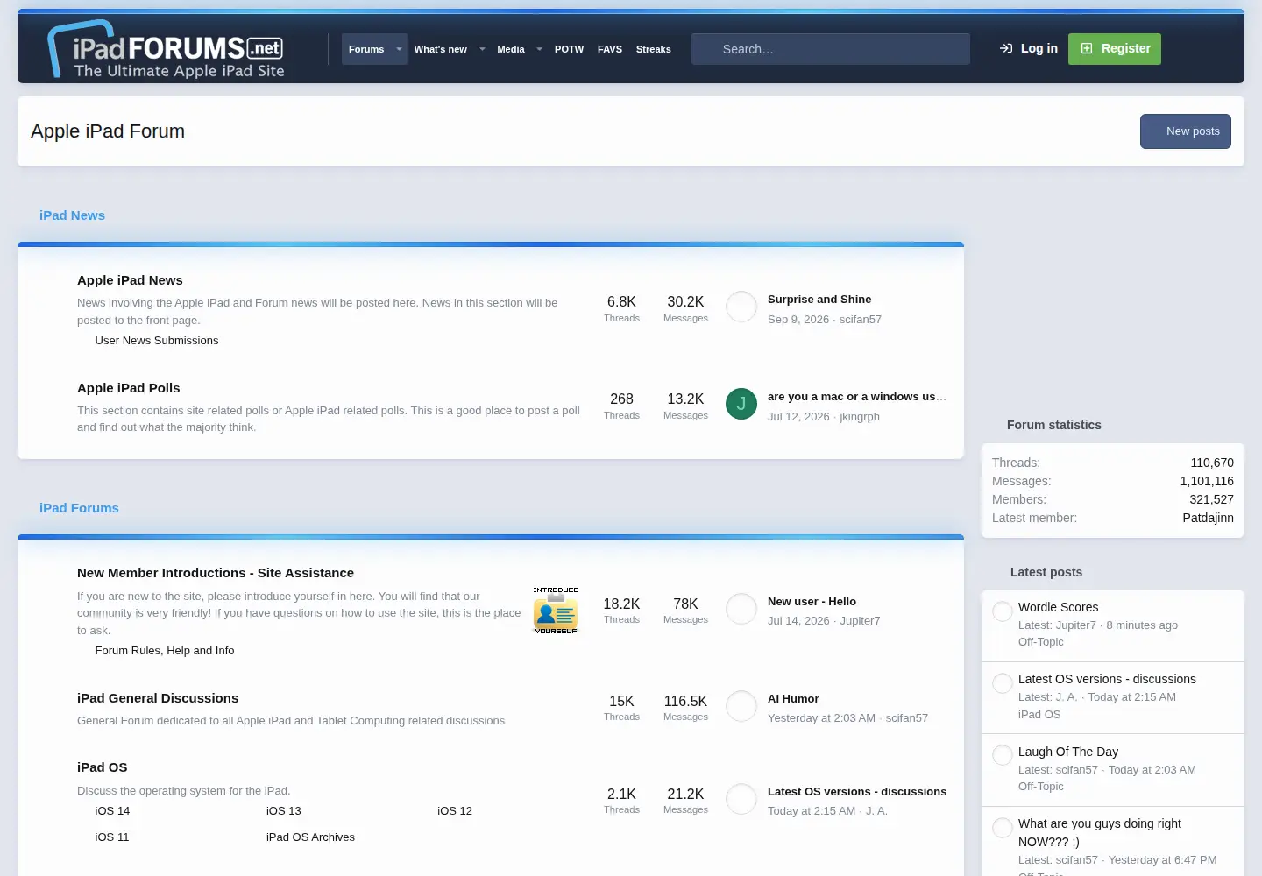
Task: Open Forum Rules, Help and Info sub-forum
Action: coord(165,651)
